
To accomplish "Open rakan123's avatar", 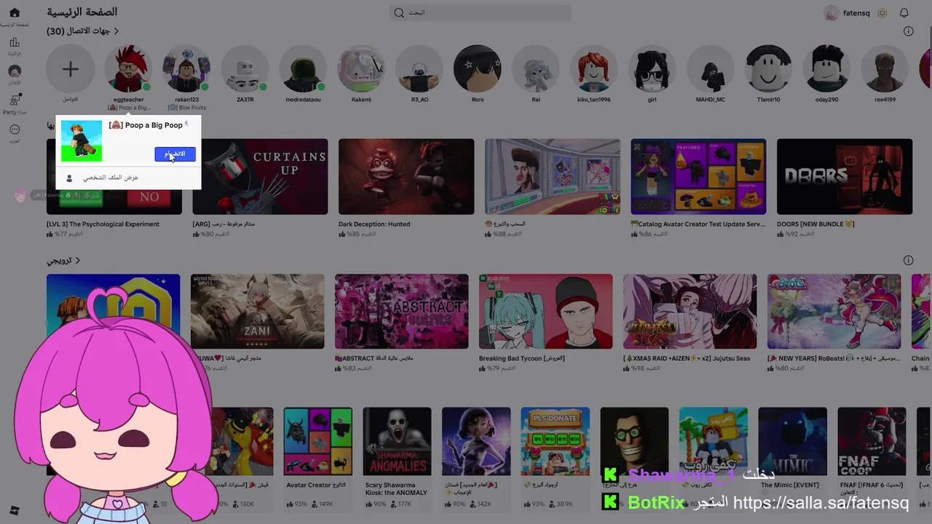I will 186,69.
